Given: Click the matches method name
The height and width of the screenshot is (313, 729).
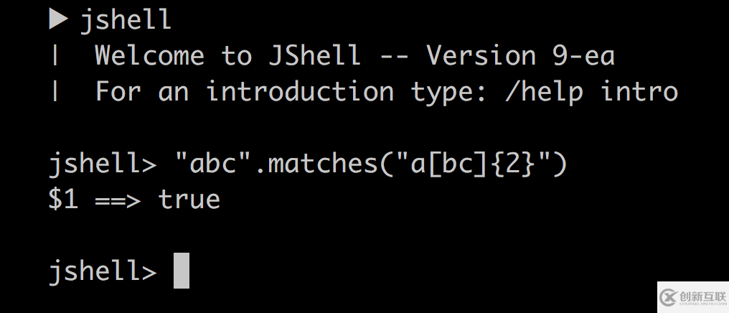Looking at the screenshot, I should click(x=323, y=163).
